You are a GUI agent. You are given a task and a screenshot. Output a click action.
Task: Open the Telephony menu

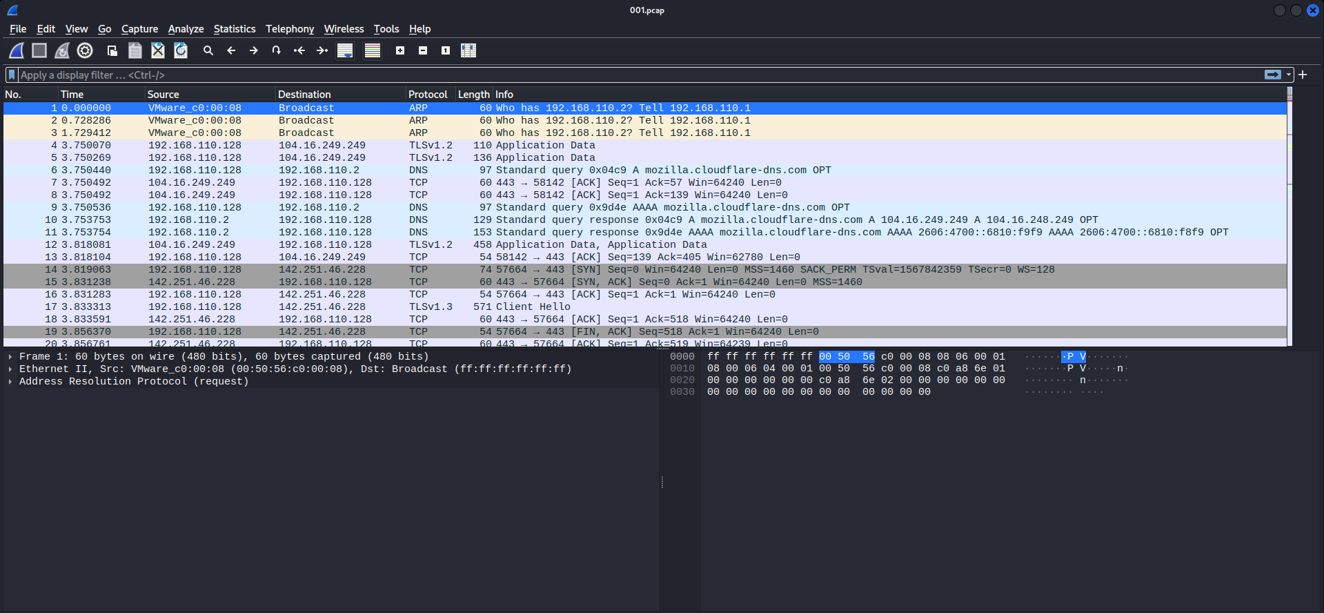point(290,29)
